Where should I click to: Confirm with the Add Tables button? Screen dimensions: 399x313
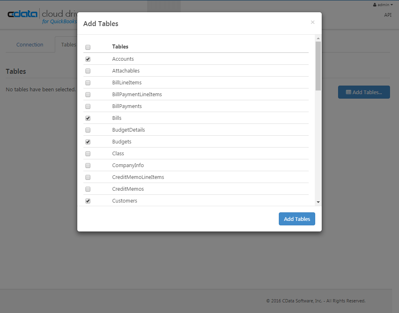pyautogui.click(x=297, y=219)
